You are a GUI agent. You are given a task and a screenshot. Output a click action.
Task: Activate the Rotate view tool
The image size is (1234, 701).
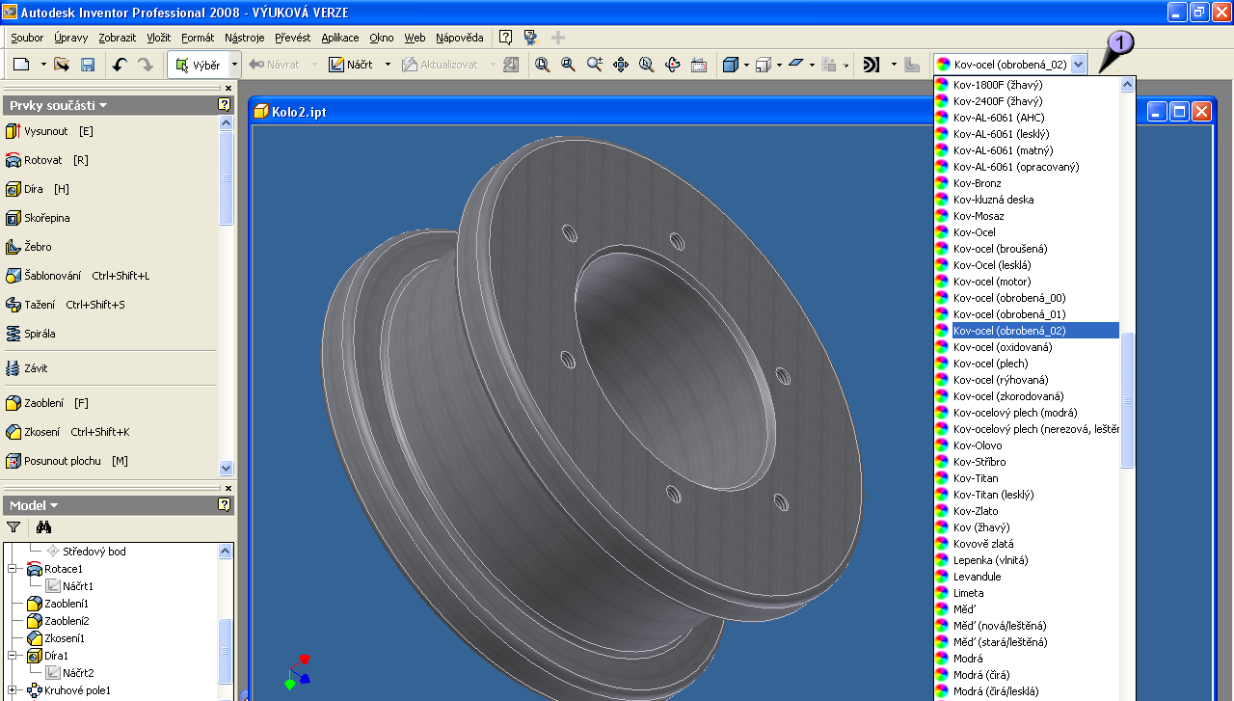(673, 65)
